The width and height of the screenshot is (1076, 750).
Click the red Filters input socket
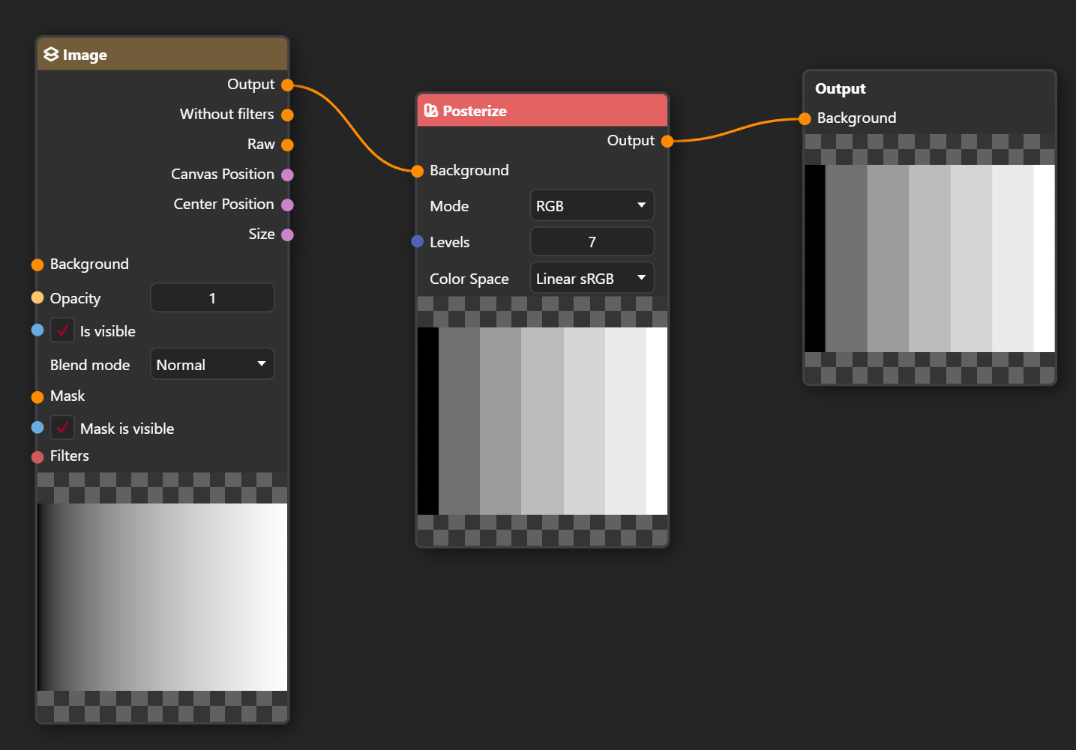37,457
